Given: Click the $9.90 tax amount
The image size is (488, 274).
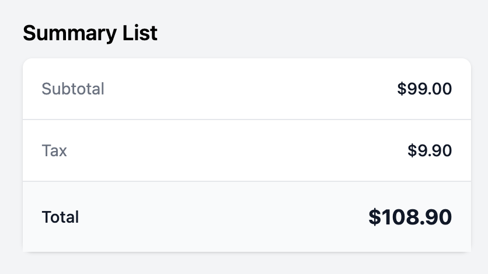Looking at the screenshot, I should point(430,150).
